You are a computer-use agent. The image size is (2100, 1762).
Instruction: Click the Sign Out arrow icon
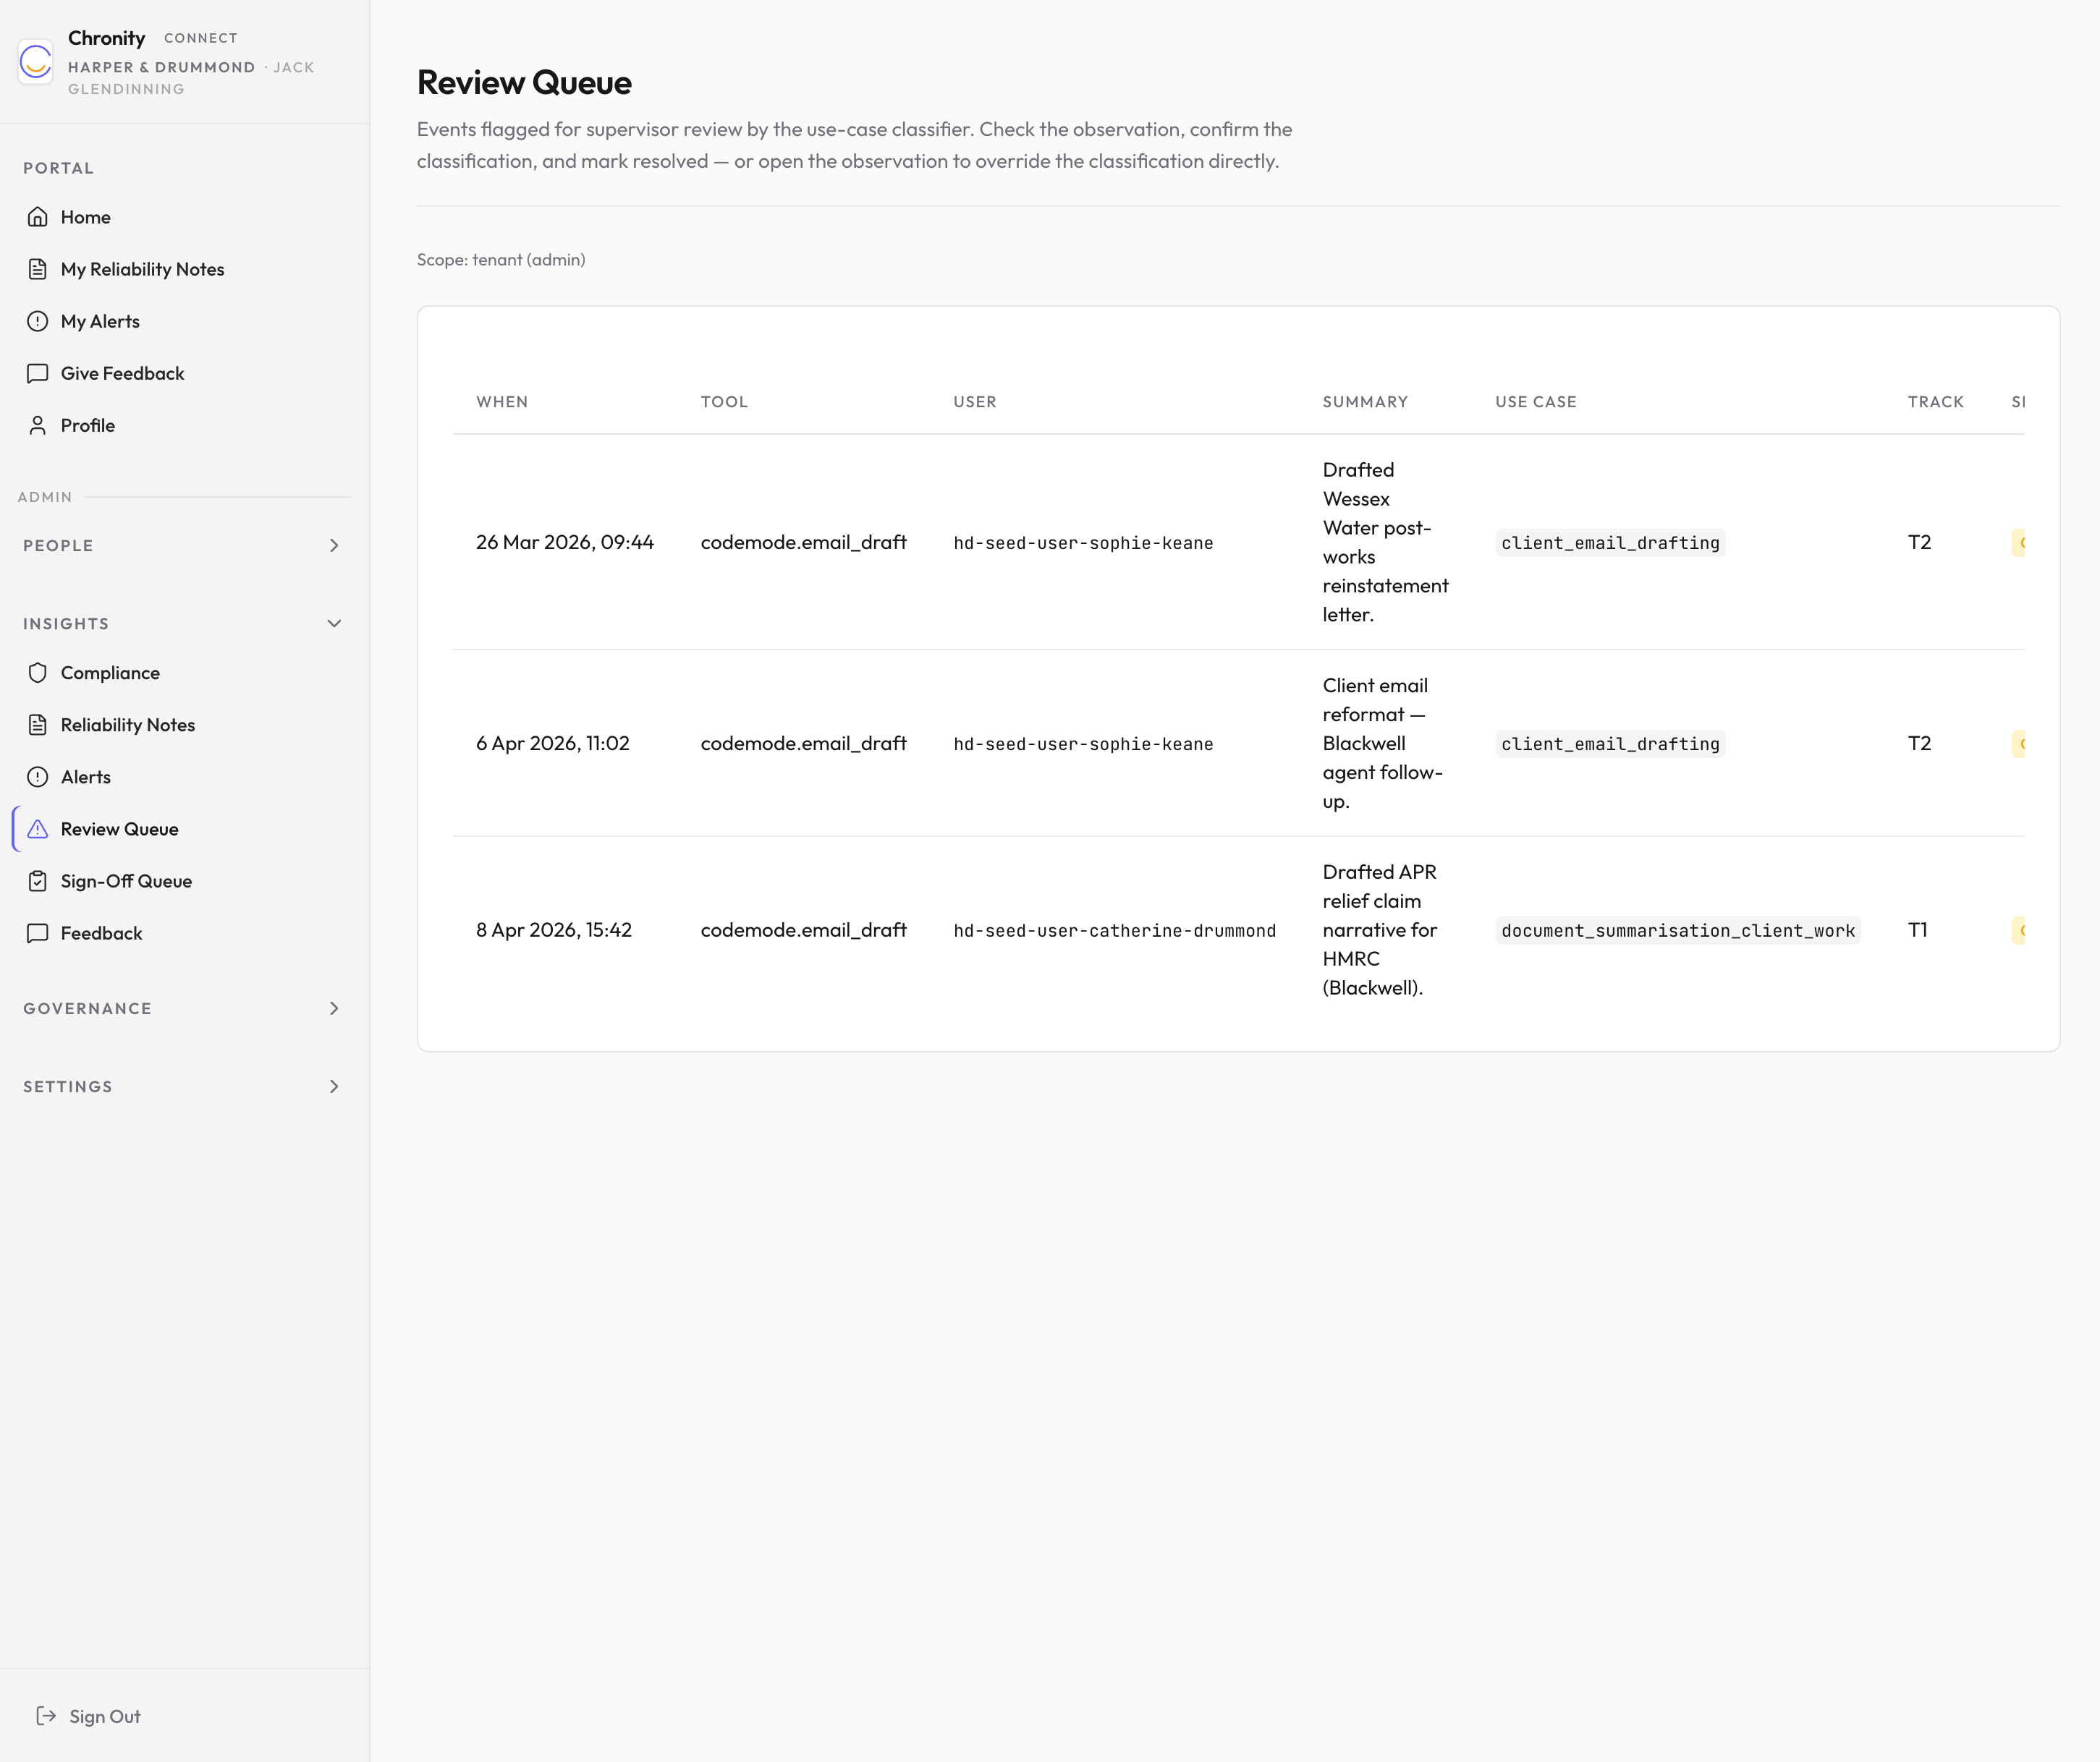pyautogui.click(x=46, y=1716)
